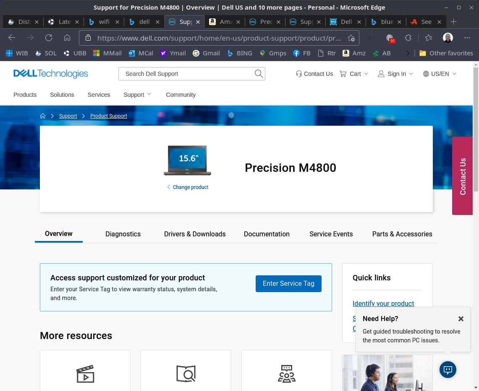Switch to the Drivers & Downloads tab

pyautogui.click(x=195, y=234)
